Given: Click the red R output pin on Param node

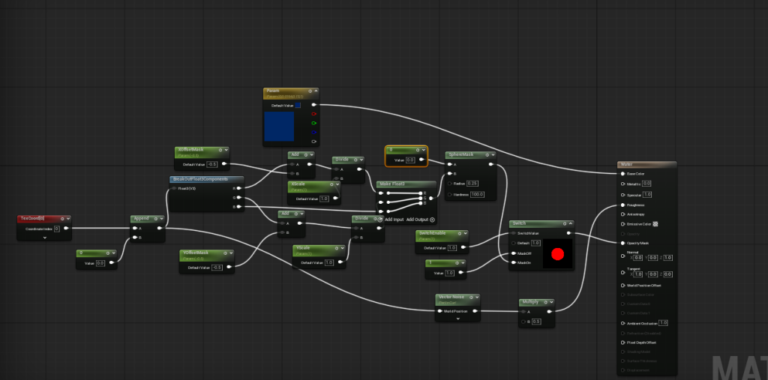Looking at the screenshot, I should (313, 114).
